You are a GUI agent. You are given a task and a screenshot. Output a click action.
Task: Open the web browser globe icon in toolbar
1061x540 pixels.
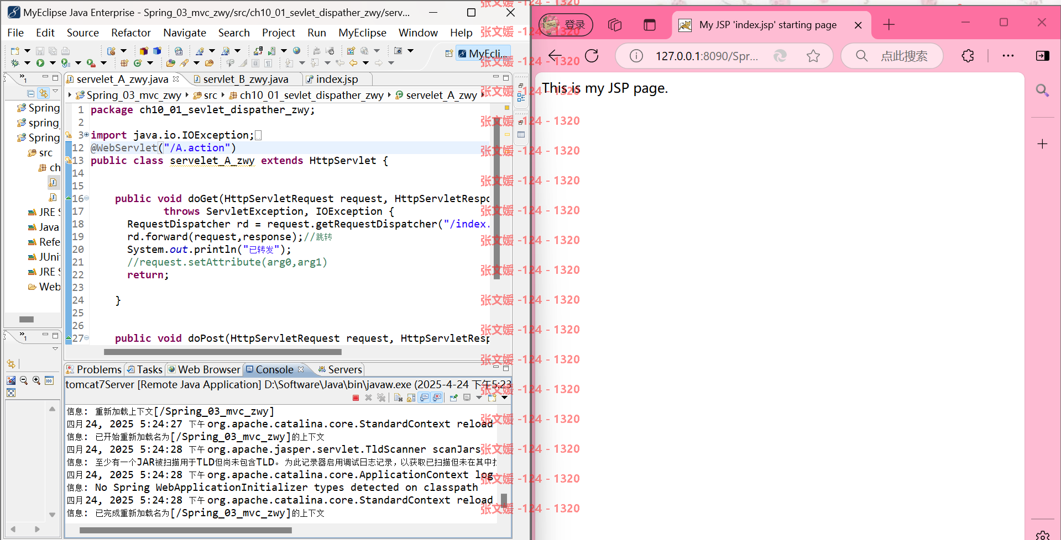[296, 51]
